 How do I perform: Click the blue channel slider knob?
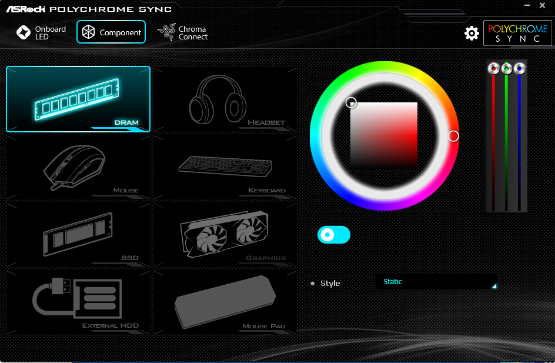[x=520, y=69]
